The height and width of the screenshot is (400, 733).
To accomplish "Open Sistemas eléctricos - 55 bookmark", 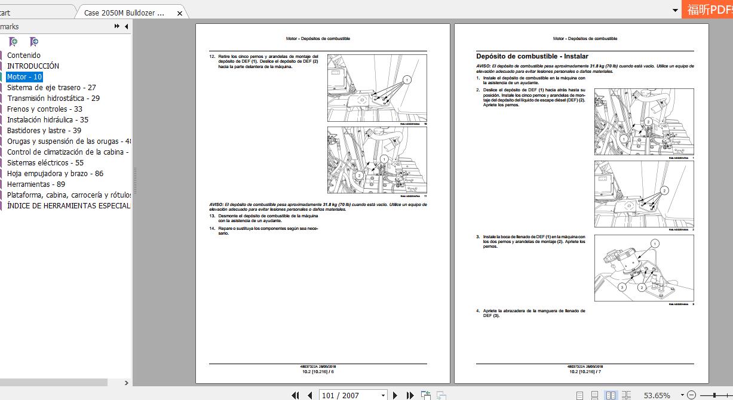I will pos(45,163).
